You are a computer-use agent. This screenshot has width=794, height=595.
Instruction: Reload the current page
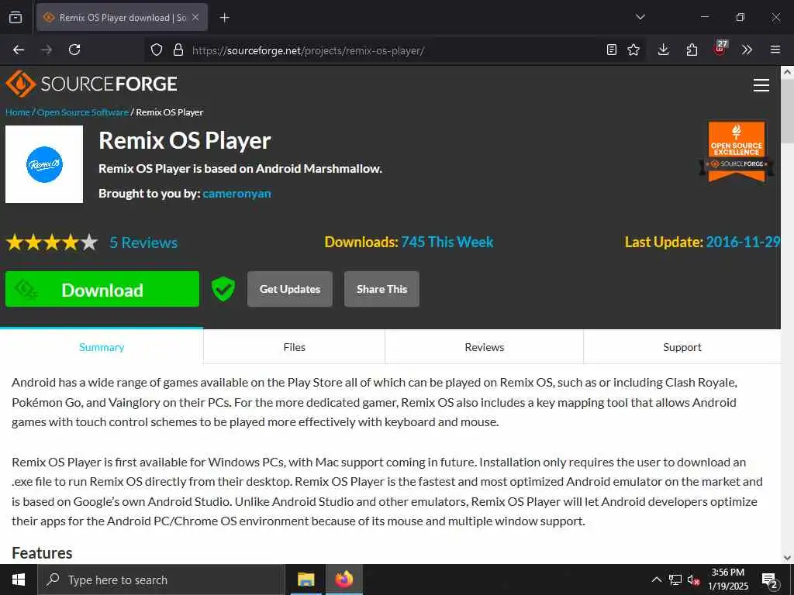pyautogui.click(x=74, y=50)
